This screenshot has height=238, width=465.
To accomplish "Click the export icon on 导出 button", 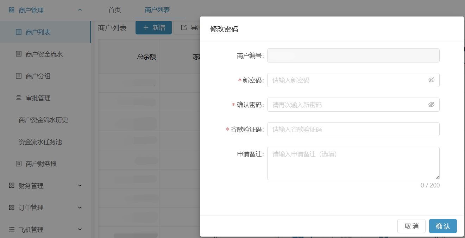I will (x=184, y=27).
